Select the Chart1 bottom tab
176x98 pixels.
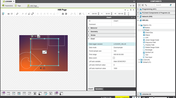(91, 89)
